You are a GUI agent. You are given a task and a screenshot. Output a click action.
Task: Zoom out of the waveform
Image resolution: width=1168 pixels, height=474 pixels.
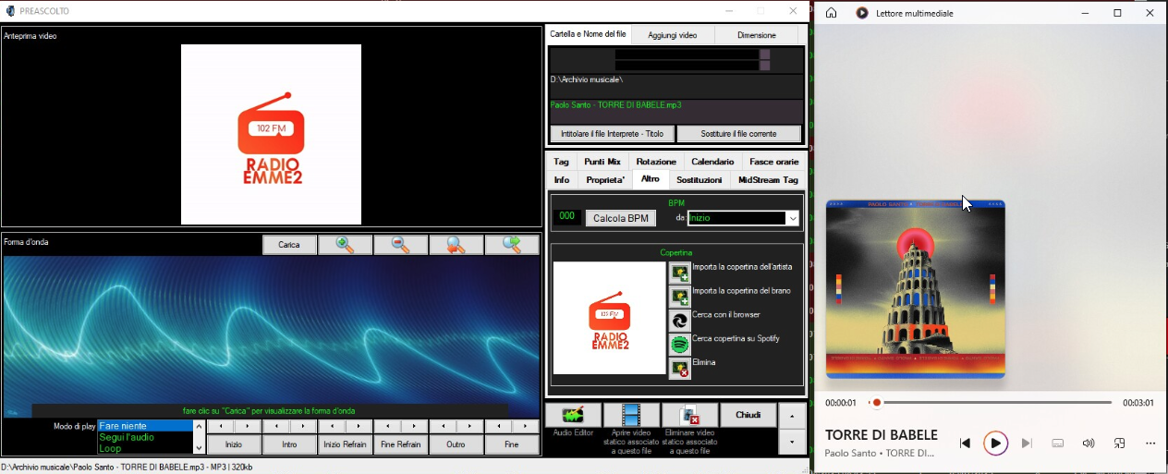401,245
